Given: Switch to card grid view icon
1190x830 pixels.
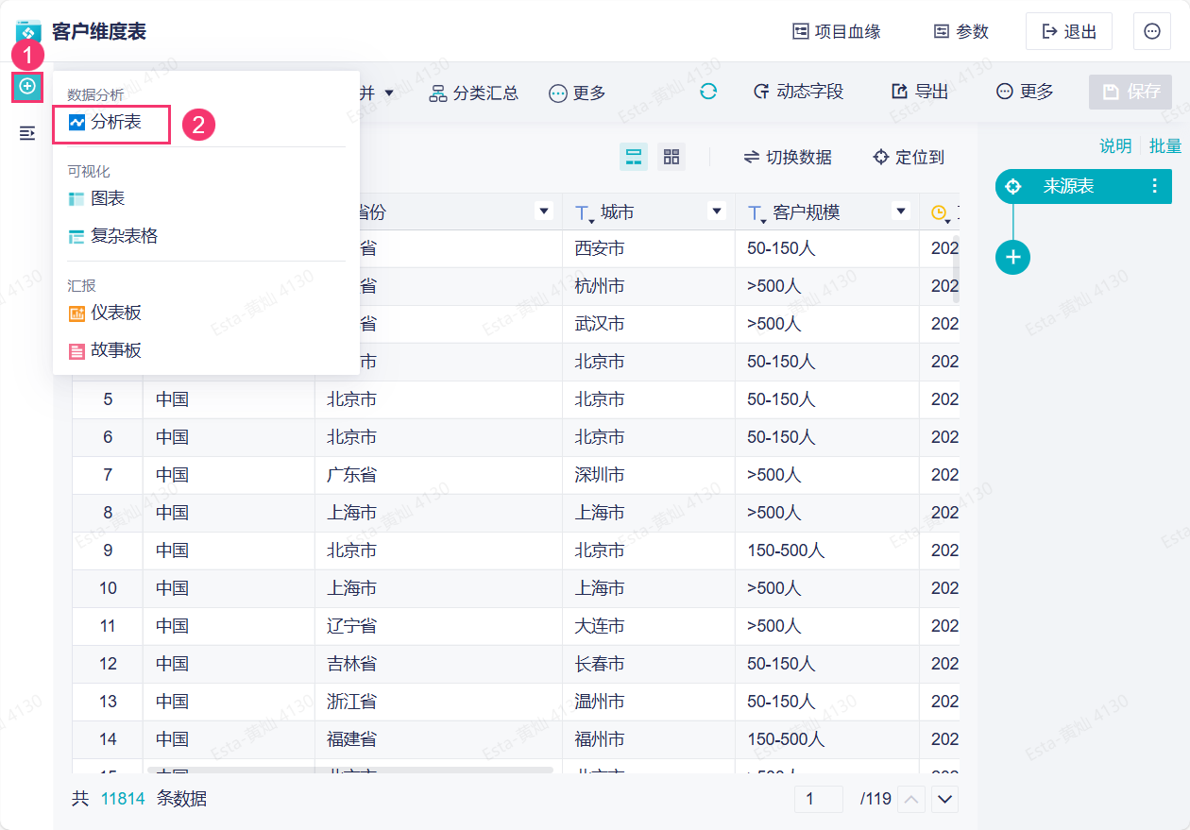Looking at the screenshot, I should point(671,157).
